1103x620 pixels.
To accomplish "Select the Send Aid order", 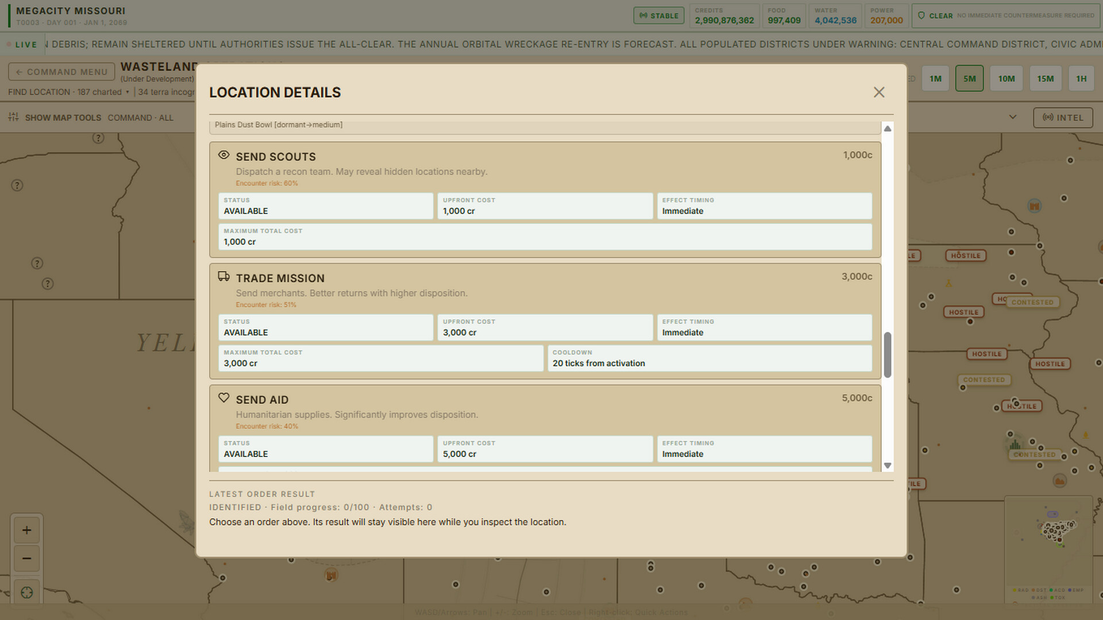I will (x=545, y=428).
